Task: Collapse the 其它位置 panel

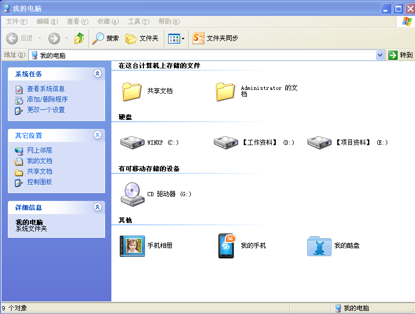Action: pyautogui.click(x=97, y=135)
